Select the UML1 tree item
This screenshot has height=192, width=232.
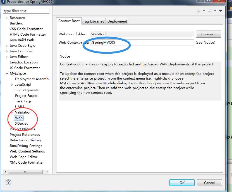point(20,107)
